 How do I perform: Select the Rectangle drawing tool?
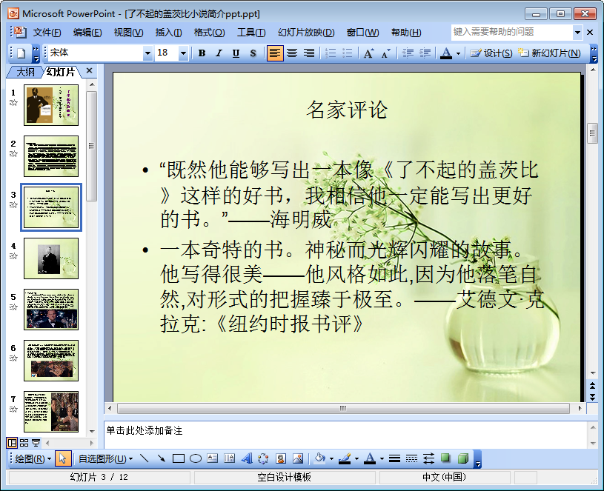click(179, 458)
